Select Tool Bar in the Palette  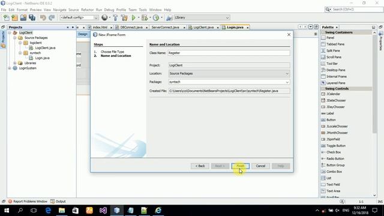[332, 64]
